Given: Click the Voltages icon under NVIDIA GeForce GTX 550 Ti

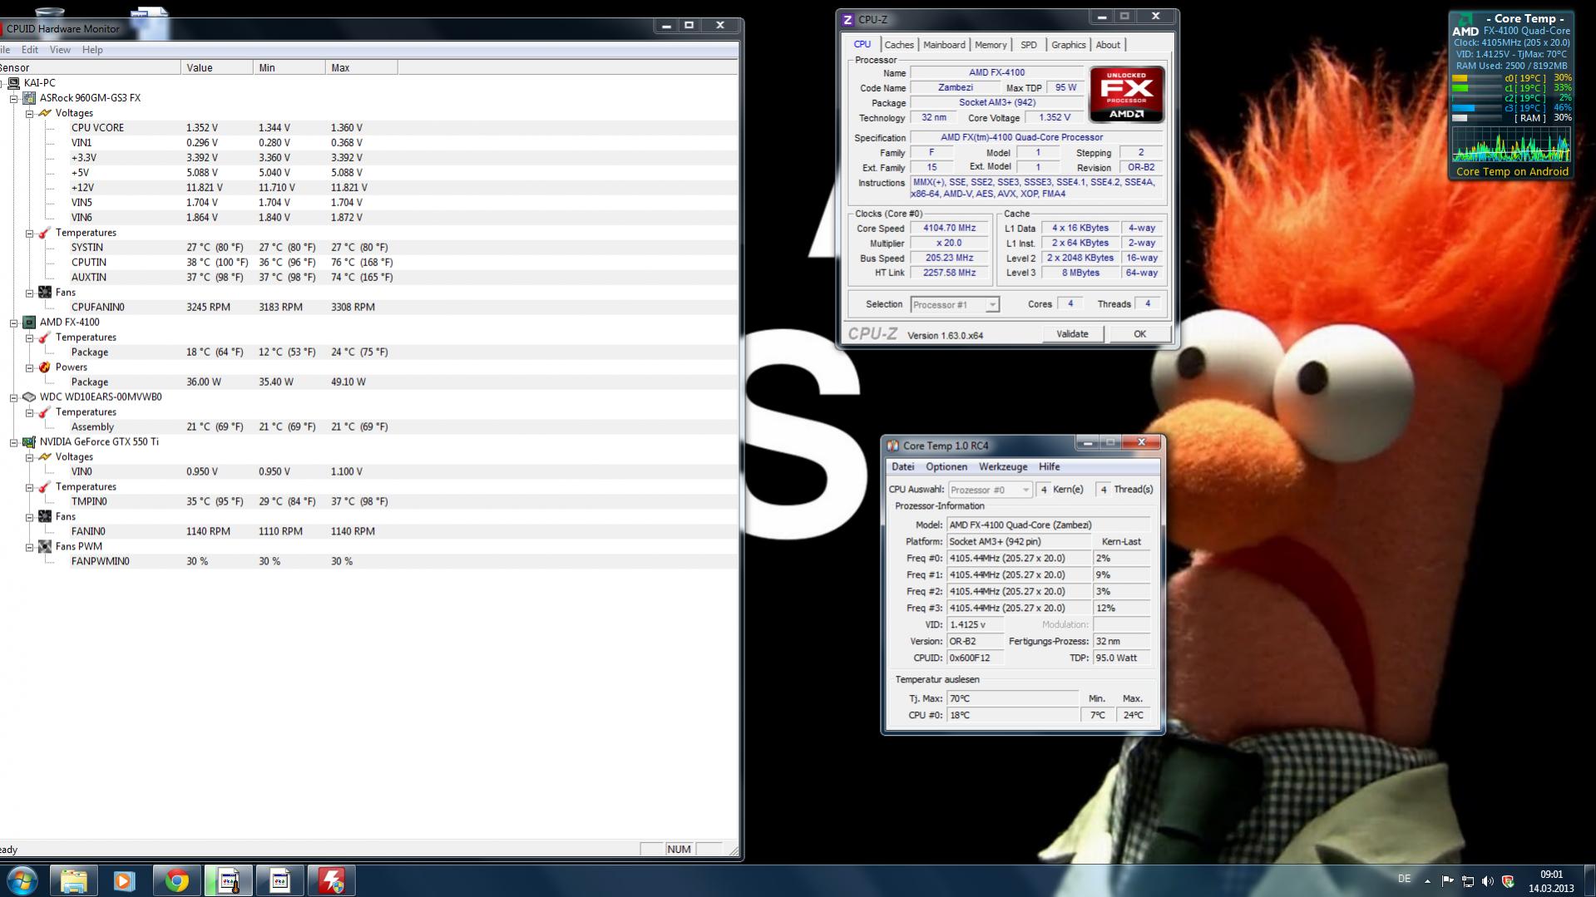Looking at the screenshot, I should coord(45,457).
